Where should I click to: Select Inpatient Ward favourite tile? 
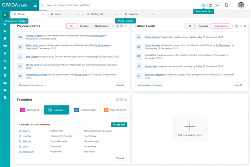click(85, 110)
